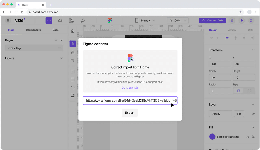Click the align right icon
Screen dimensions: 260x150
244,38
